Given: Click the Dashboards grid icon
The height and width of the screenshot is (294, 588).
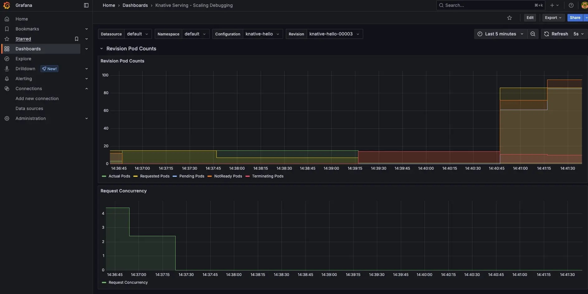Looking at the screenshot, I should pos(7,49).
